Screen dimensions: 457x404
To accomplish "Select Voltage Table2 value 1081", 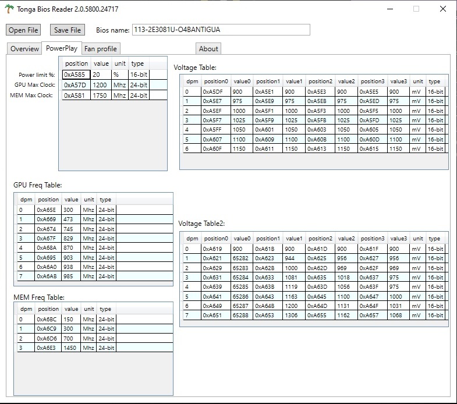I will 294,277.
